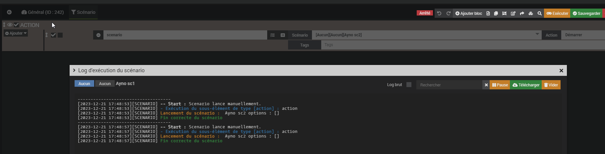Screen dimensions: 605x154
Task: Open the Ajouter dropdown in ACTION block
Action: tap(16, 33)
